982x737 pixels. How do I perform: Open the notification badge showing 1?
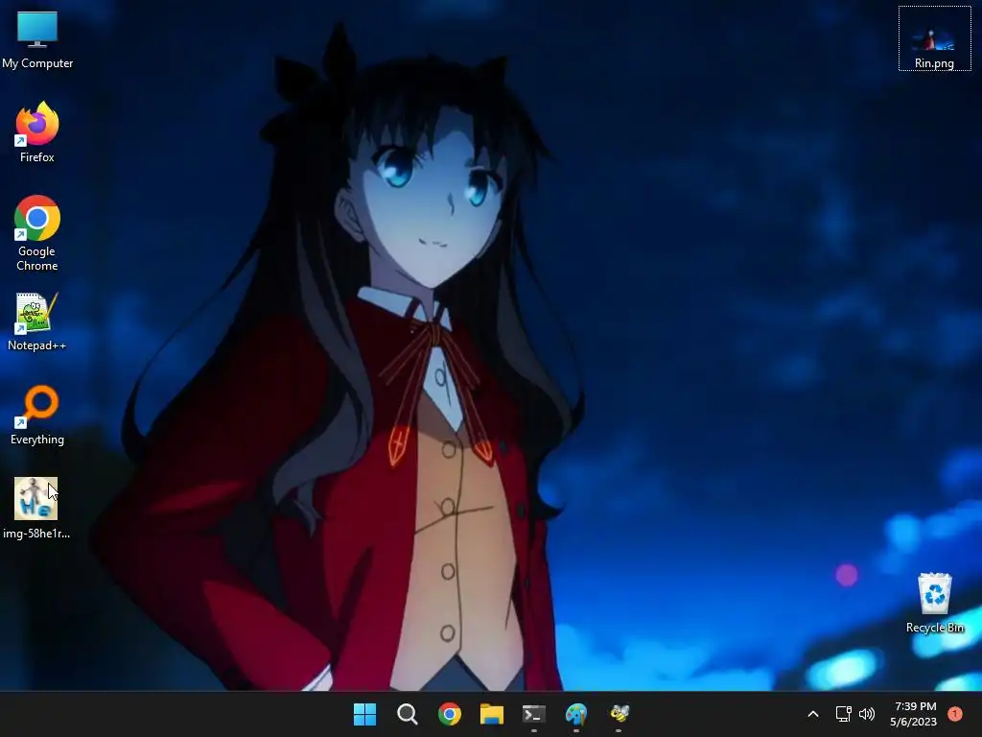[955, 714]
